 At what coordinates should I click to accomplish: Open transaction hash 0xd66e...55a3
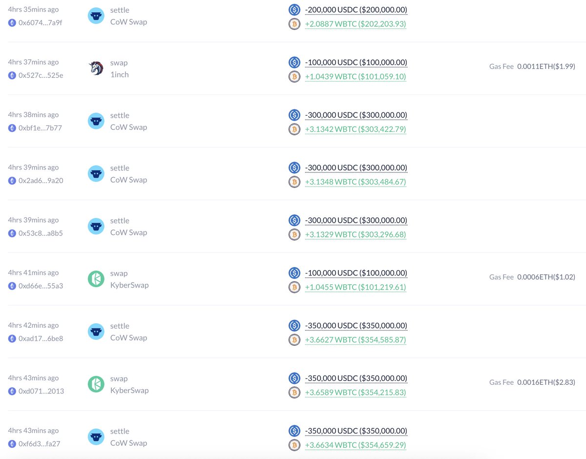coord(41,286)
